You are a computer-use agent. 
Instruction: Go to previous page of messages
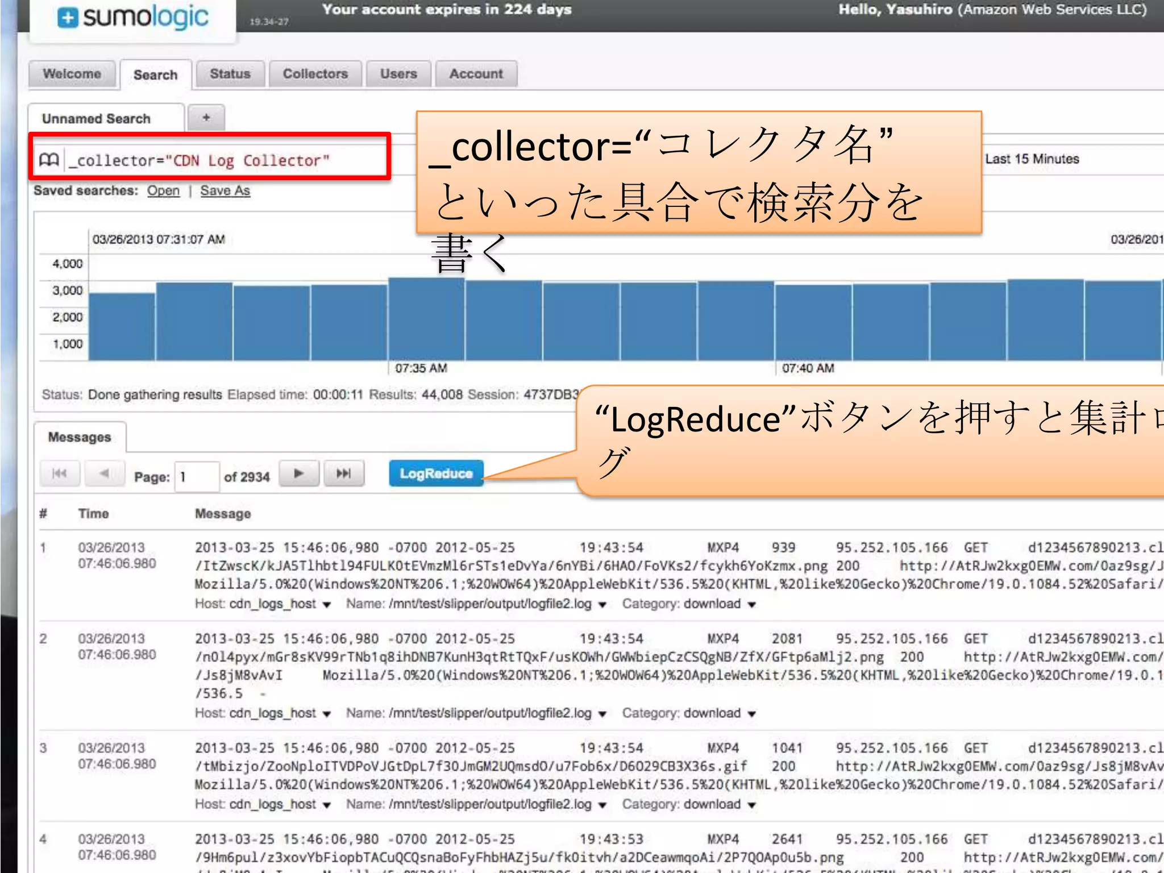click(x=104, y=473)
